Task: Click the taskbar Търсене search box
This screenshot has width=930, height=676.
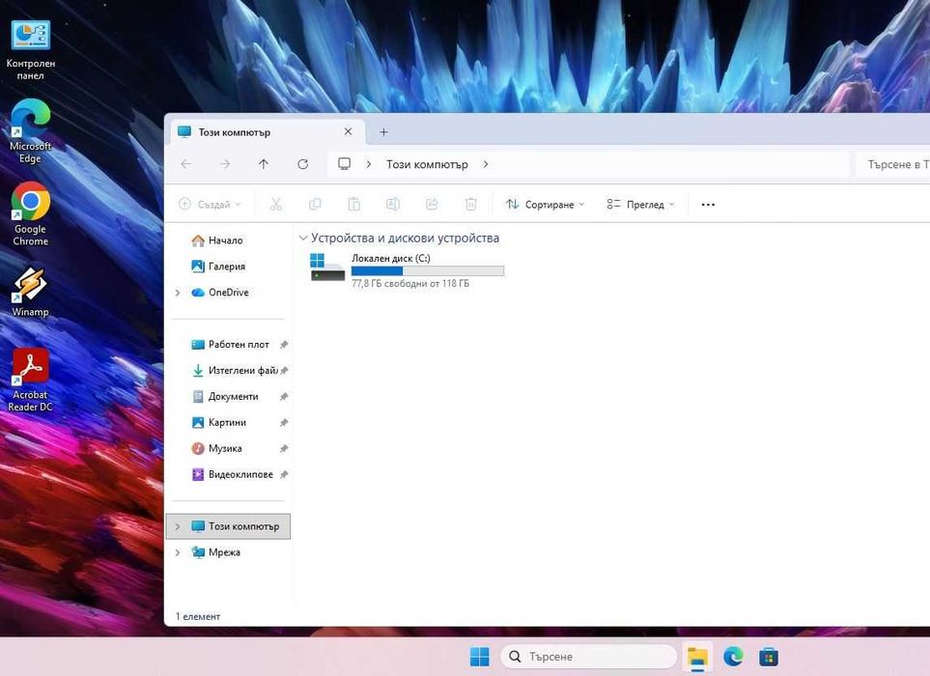Action: point(588,657)
